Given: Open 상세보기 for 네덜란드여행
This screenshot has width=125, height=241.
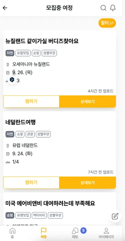Looking at the screenshot, I should point(87,183).
